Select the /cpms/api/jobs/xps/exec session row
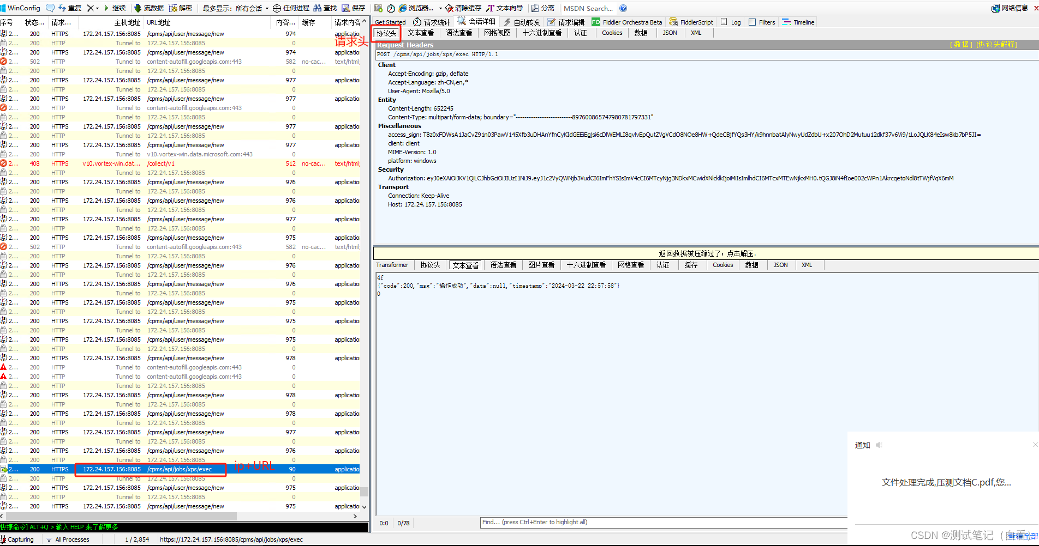This screenshot has height=546, width=1039. pos(180,469)
